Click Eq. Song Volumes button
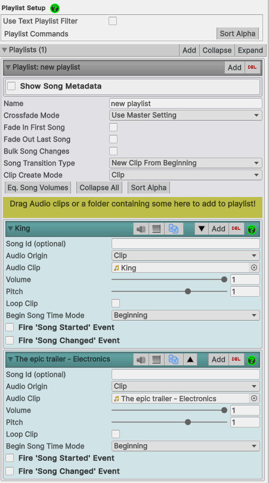 pyautogui.click(x=38, y=187)
